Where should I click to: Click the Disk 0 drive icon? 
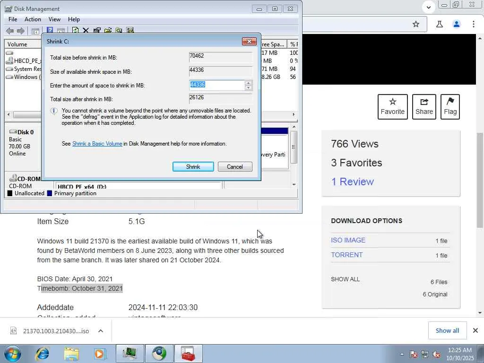(x=13, y=131)
